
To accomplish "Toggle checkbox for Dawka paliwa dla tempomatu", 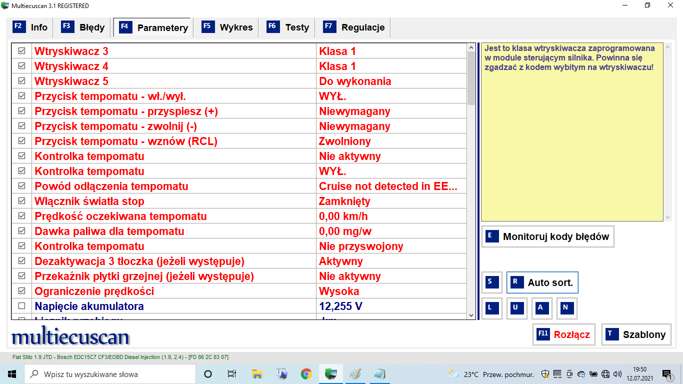I will (21, 231).
